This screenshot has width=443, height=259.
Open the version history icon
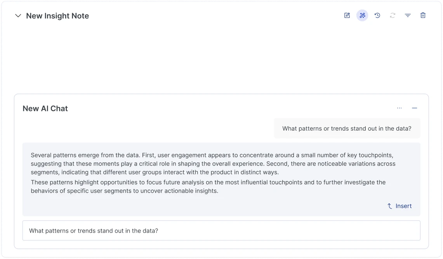pyautogui.click(x=377, y=16)
